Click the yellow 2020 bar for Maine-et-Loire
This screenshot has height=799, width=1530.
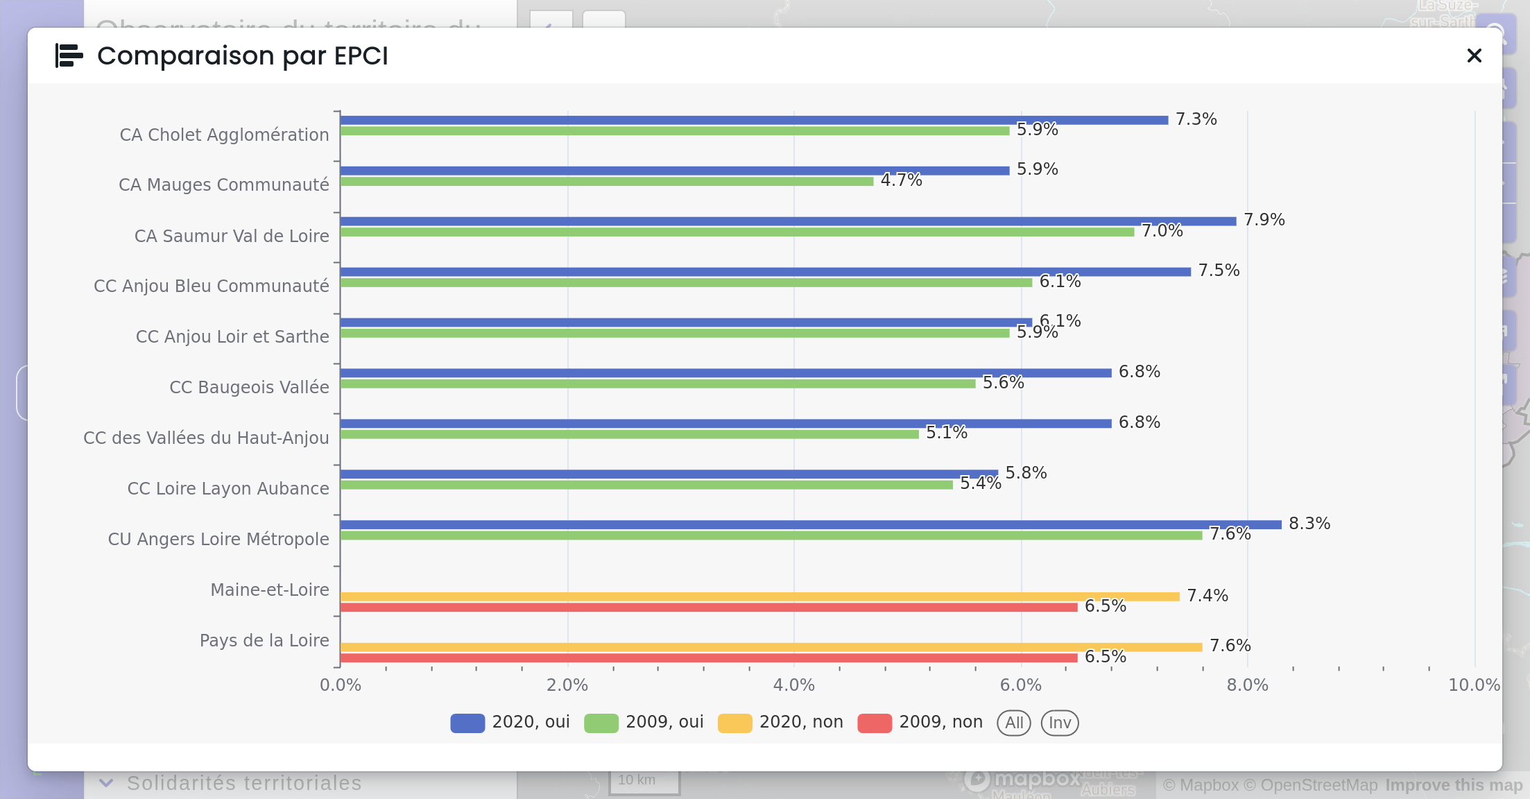pos(759,596)
